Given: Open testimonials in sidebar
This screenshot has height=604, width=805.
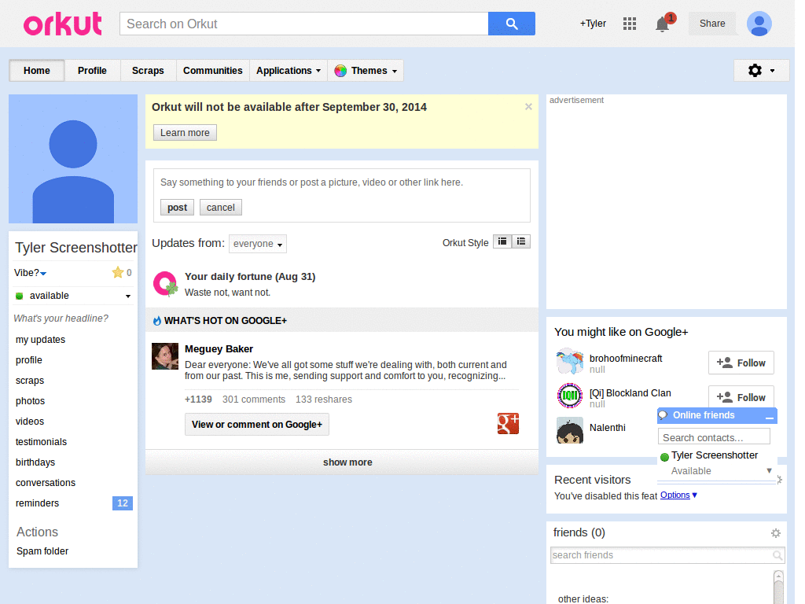Looking at the screenshot, I should pos(41,442).
